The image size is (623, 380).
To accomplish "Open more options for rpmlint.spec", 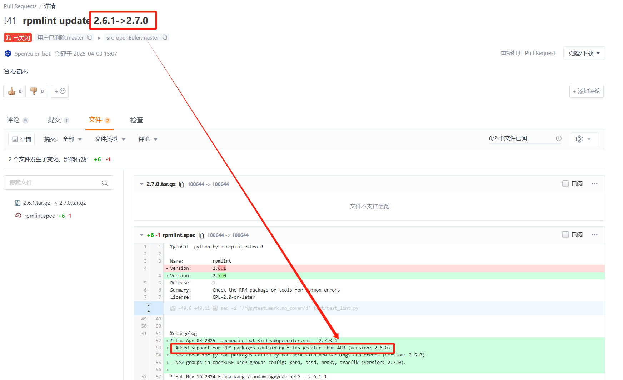I will [594, 235].
